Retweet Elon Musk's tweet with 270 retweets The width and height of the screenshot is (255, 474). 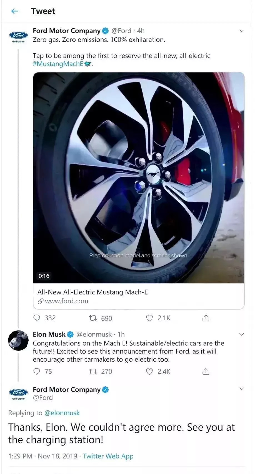pyautogui.click(x=92, y=371)
